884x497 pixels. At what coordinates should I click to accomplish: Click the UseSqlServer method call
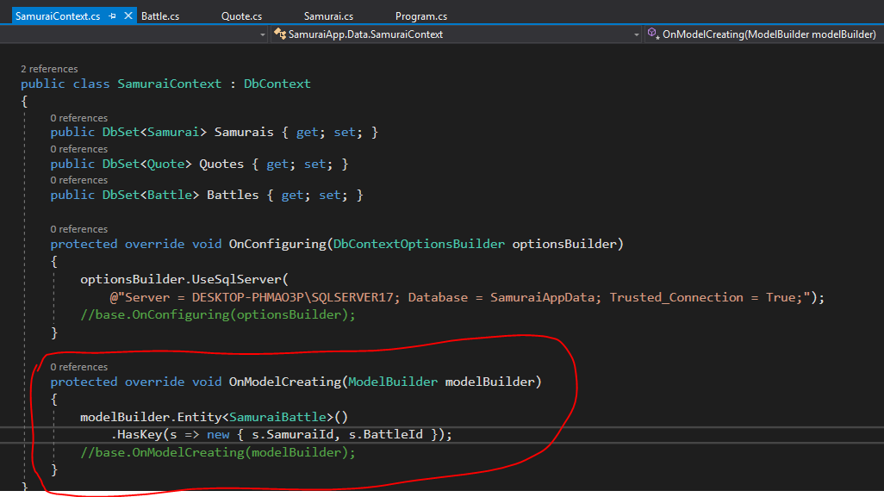coord(236,279)
